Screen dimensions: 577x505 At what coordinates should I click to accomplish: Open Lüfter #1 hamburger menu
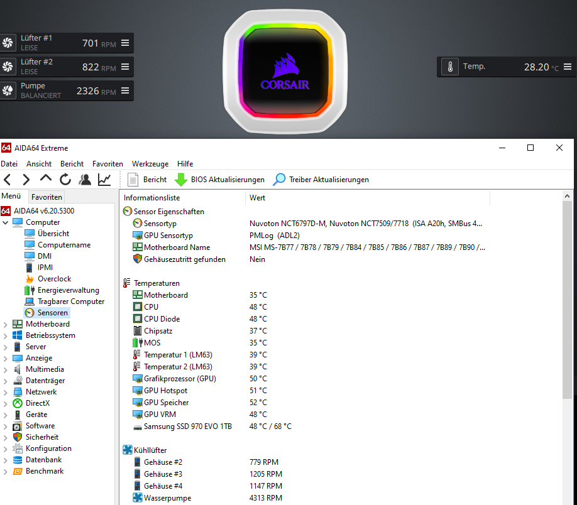[125, 43]
